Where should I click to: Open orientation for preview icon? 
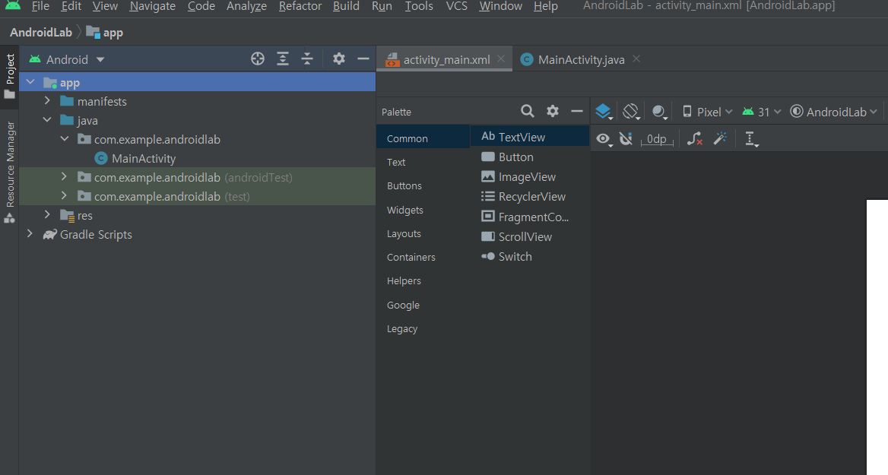(631, 112)
